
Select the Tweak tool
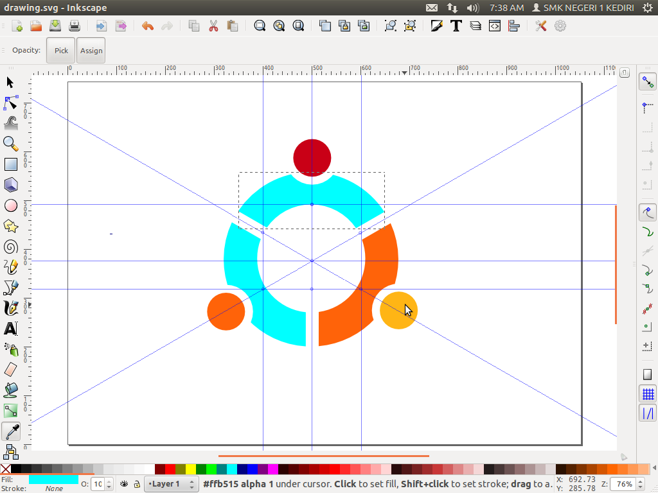coord(11,123)
